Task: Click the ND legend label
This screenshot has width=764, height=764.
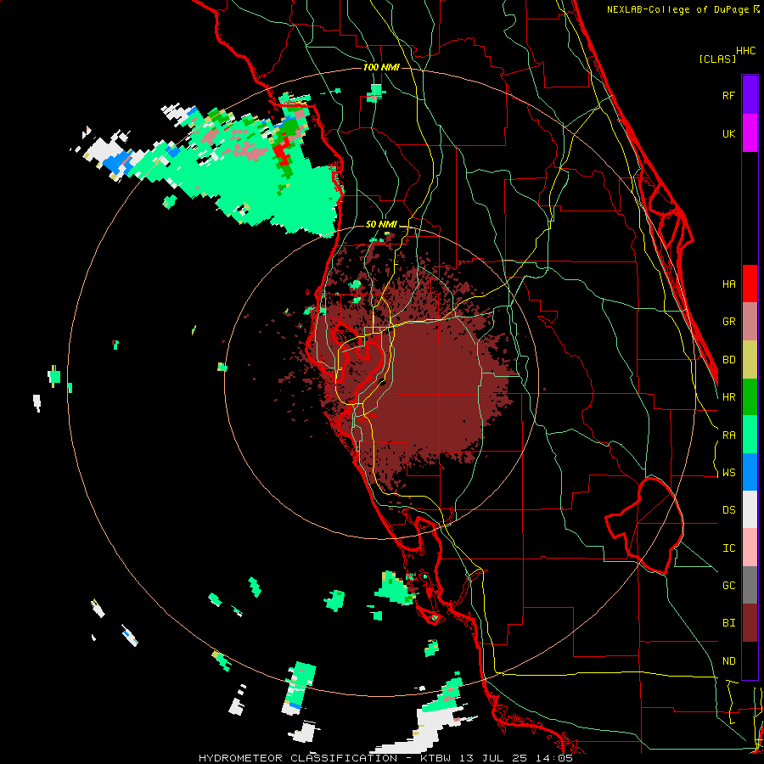Action: (728, 661)
